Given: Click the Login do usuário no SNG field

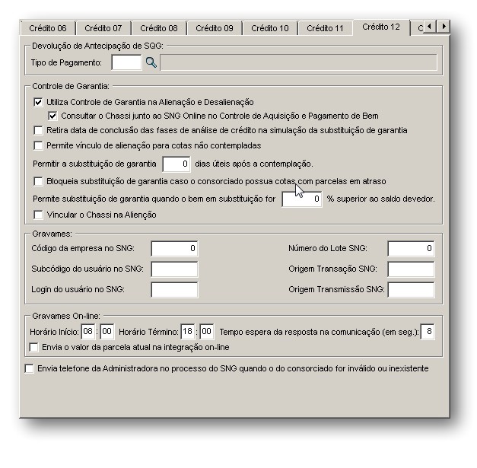Looking at the screenshot, I should tap(174, 290).
